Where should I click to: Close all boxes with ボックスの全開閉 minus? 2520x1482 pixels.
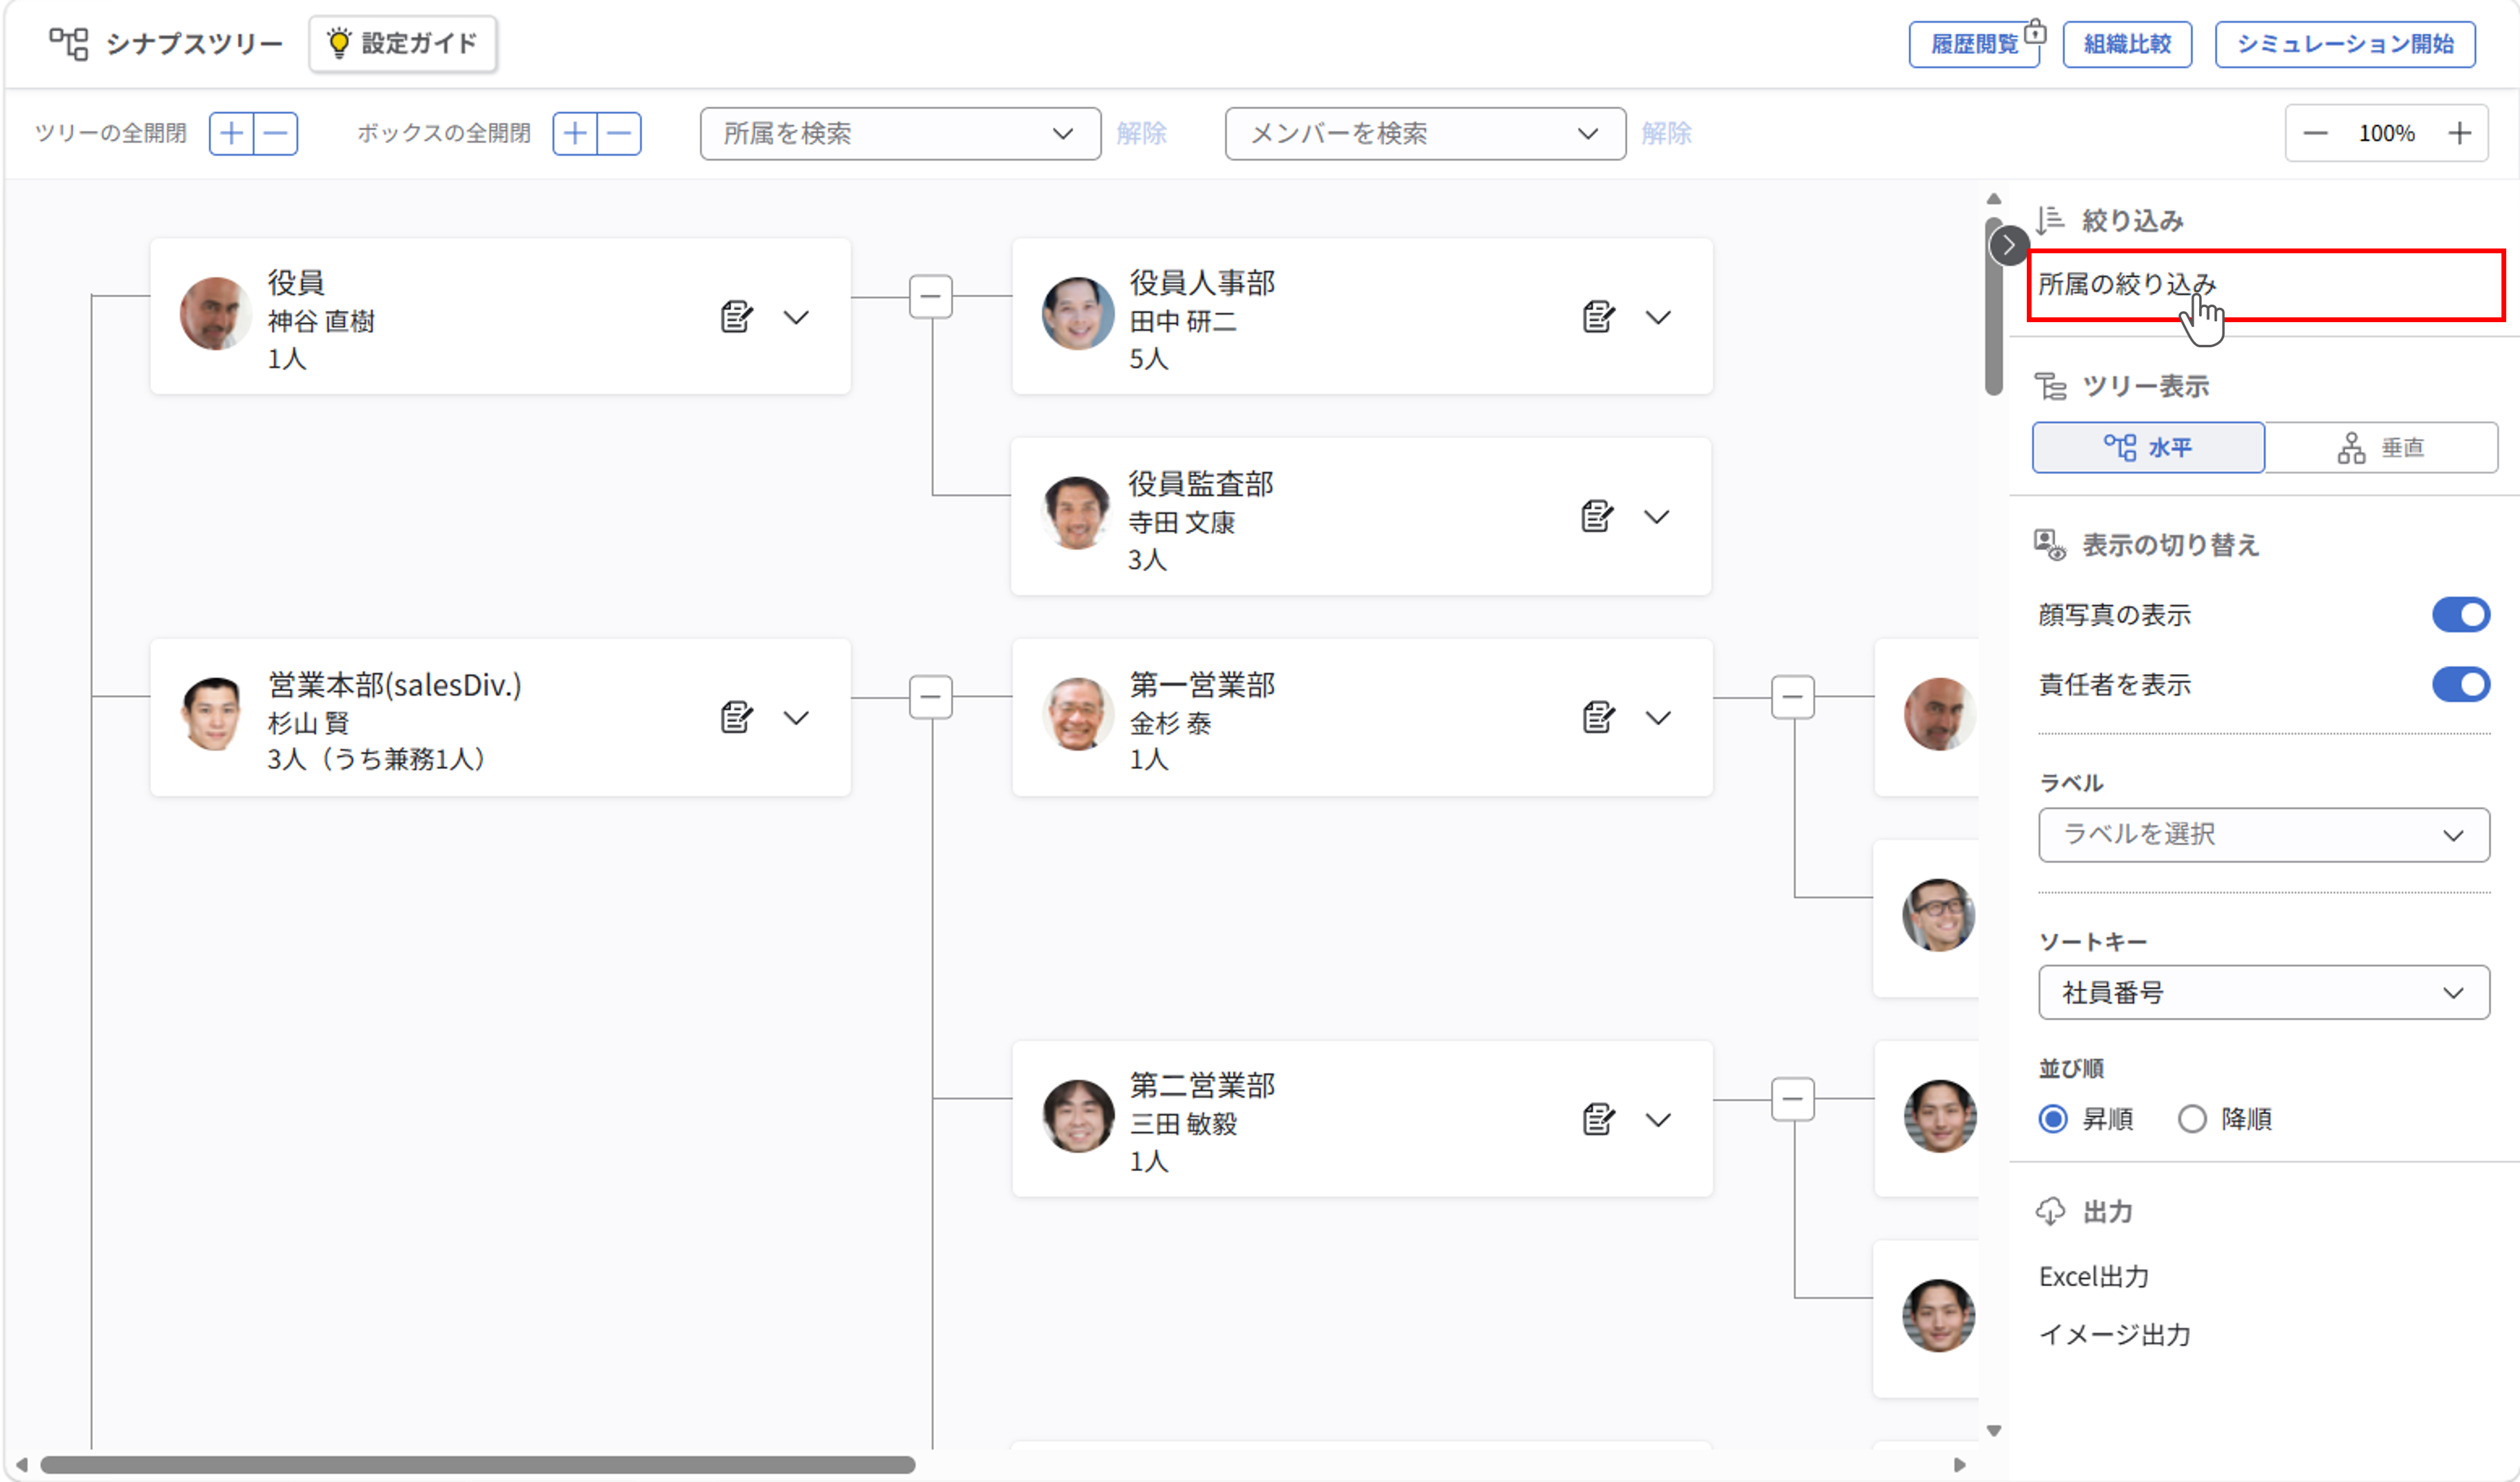pos(620,133)
